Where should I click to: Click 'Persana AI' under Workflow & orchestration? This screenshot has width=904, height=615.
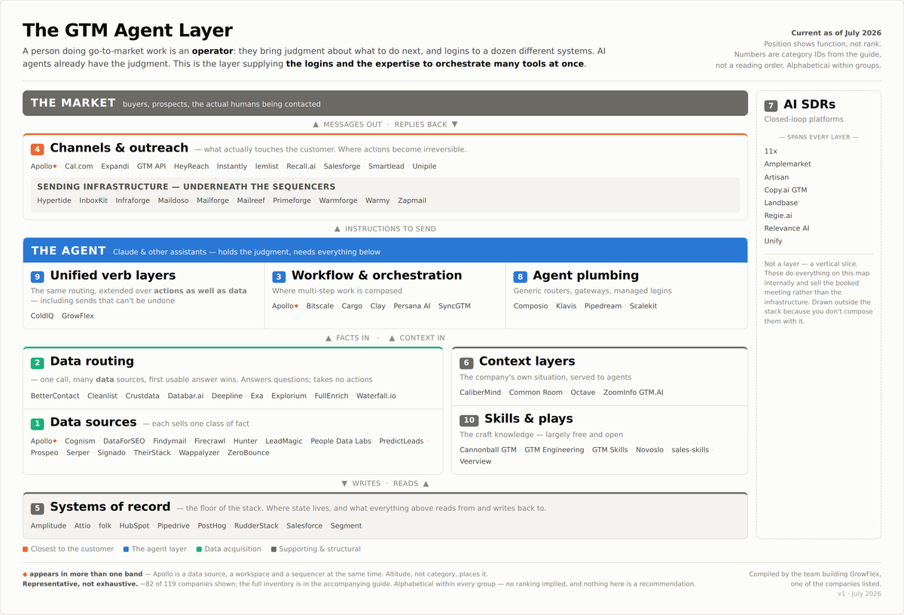(412, 307)
